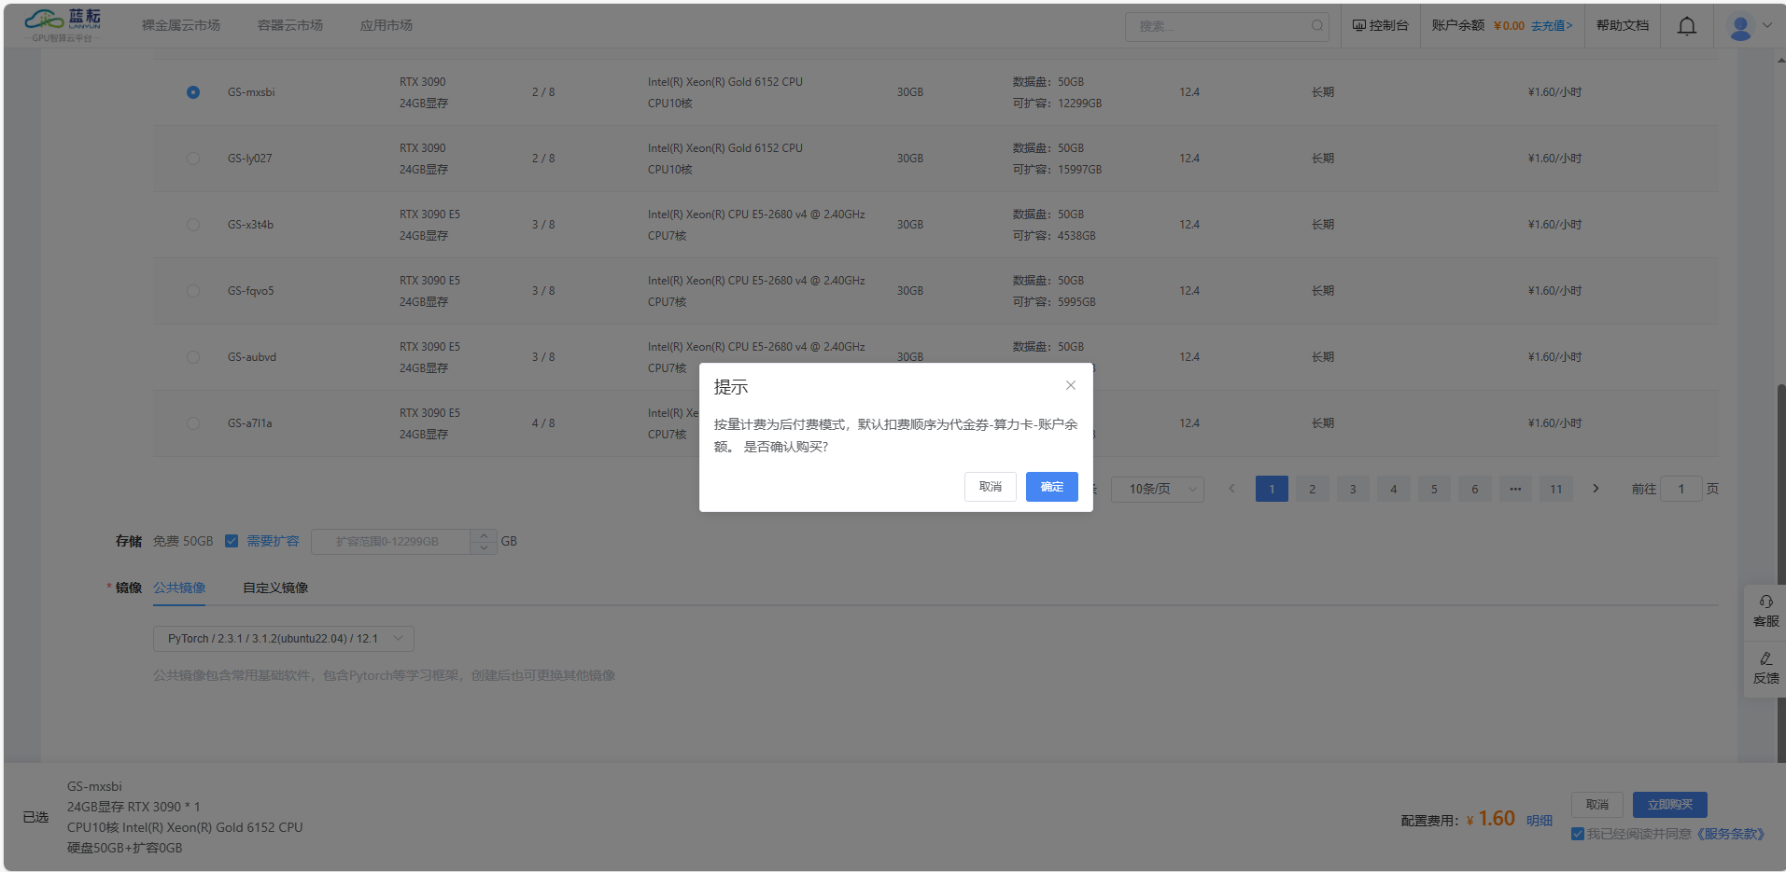Open the PyTorch image dropdown
Viewport: 1786px width, 872px height.
pos(284,639)
